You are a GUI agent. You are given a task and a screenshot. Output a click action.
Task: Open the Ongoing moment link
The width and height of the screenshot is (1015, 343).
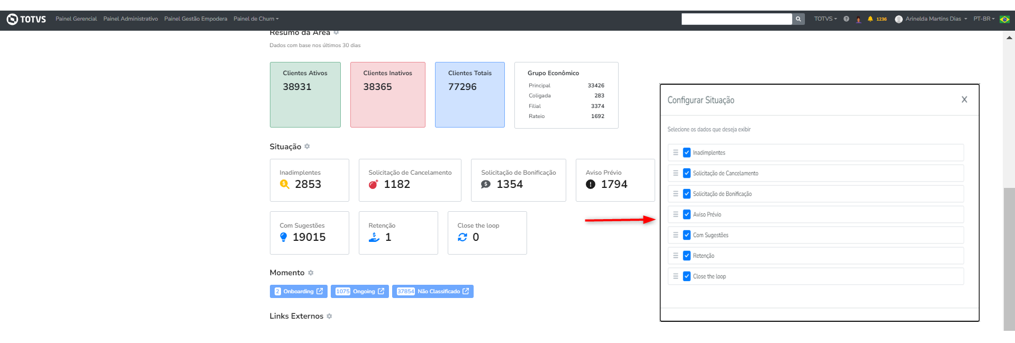click(360, 292)
